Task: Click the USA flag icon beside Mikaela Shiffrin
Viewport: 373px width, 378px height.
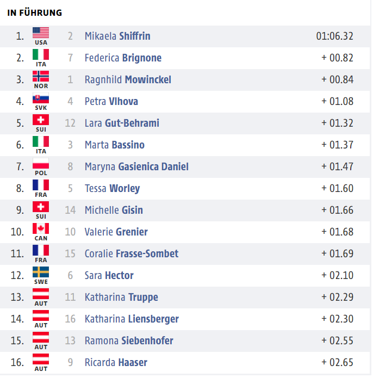Action: [41, 33]
